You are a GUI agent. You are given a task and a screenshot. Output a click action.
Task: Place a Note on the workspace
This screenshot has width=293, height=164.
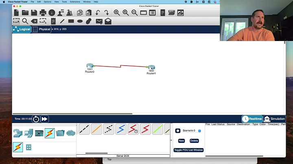[53, 21]
